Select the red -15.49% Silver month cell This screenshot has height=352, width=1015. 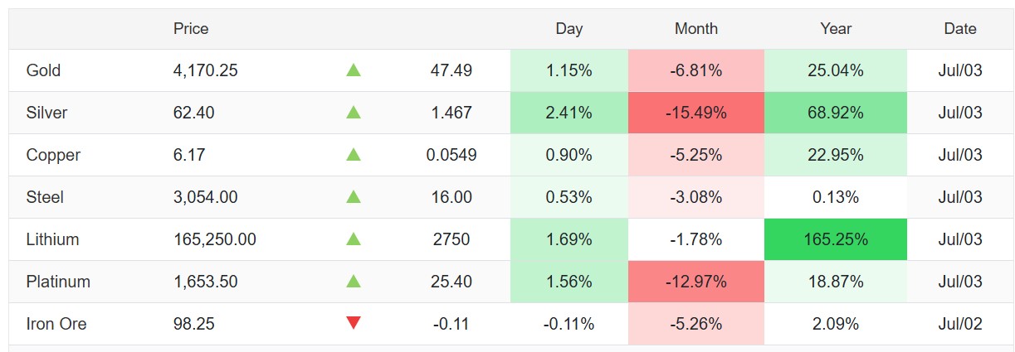tap(696, 113)
